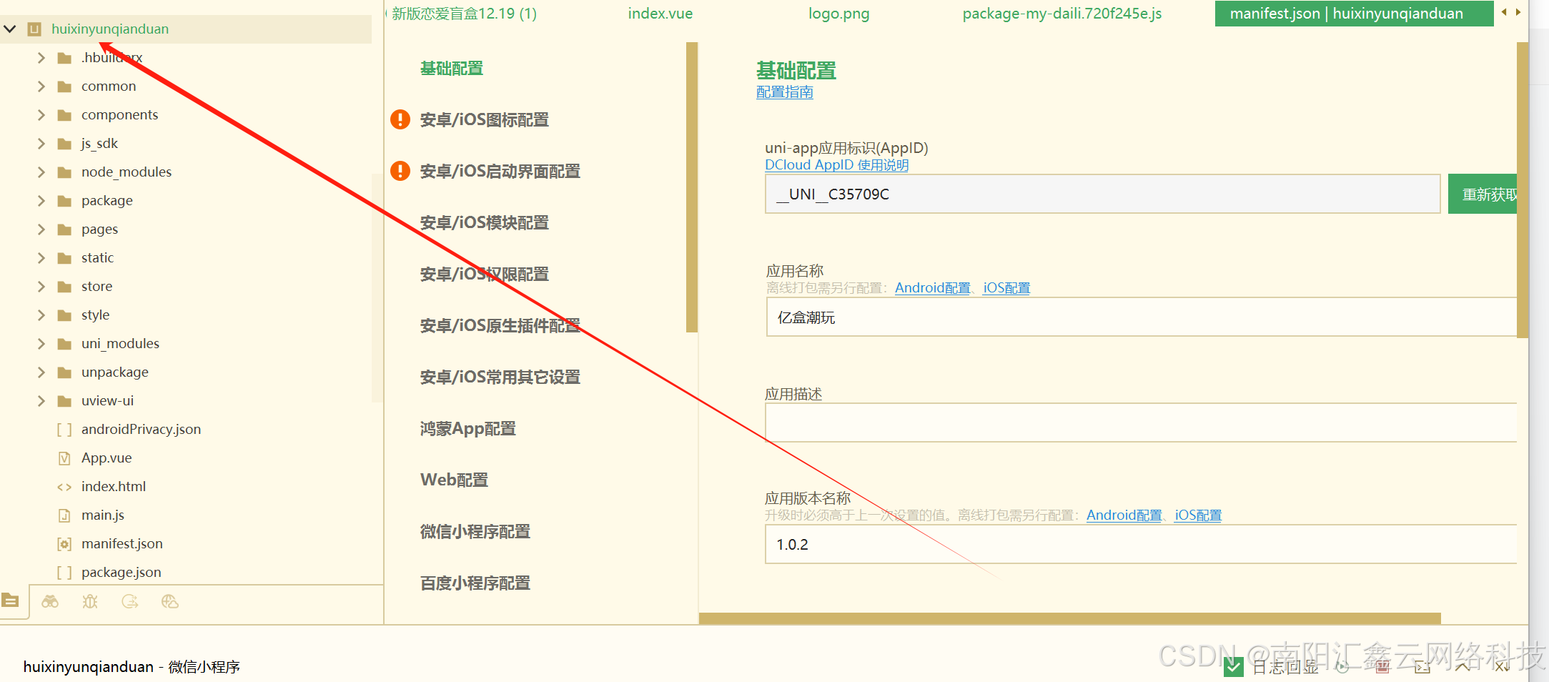Open 鸿蒙App配置 section
Screen dimensions: 1549x682
468,429
